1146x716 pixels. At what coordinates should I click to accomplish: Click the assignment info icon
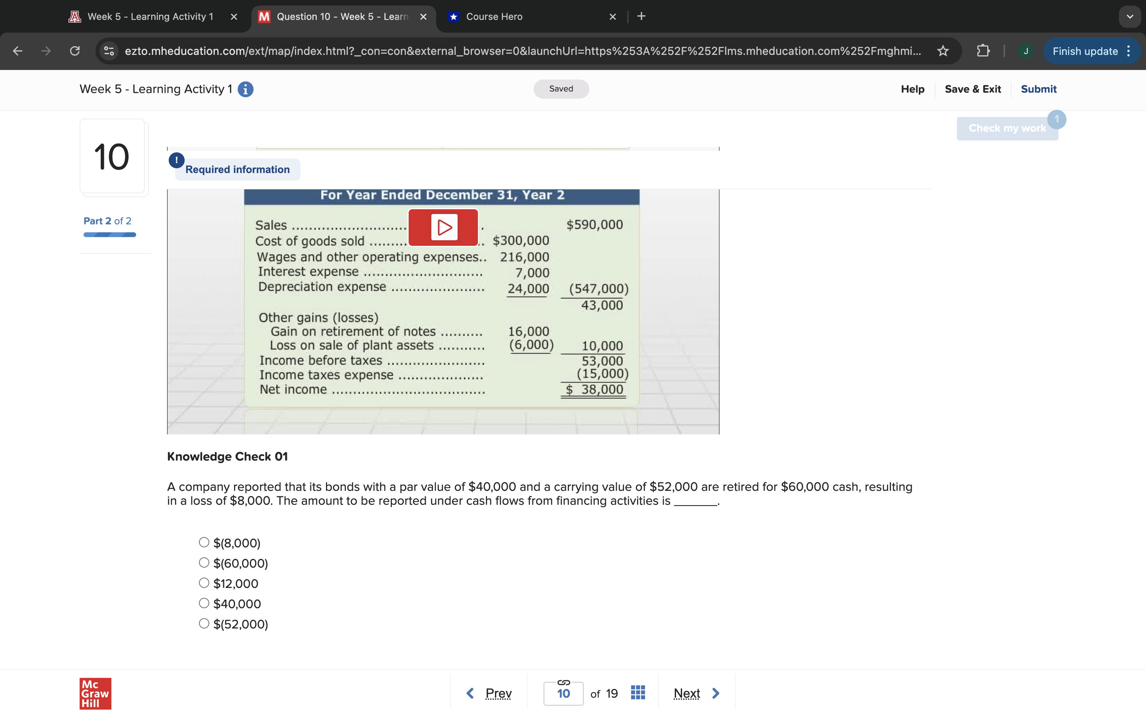[x=245, y=89]
